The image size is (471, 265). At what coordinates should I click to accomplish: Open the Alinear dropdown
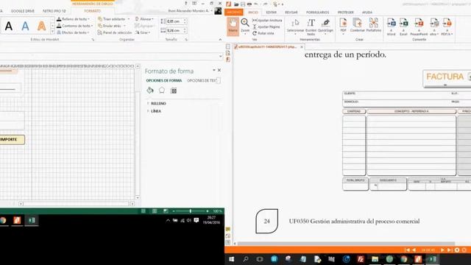tap(144, 19)
